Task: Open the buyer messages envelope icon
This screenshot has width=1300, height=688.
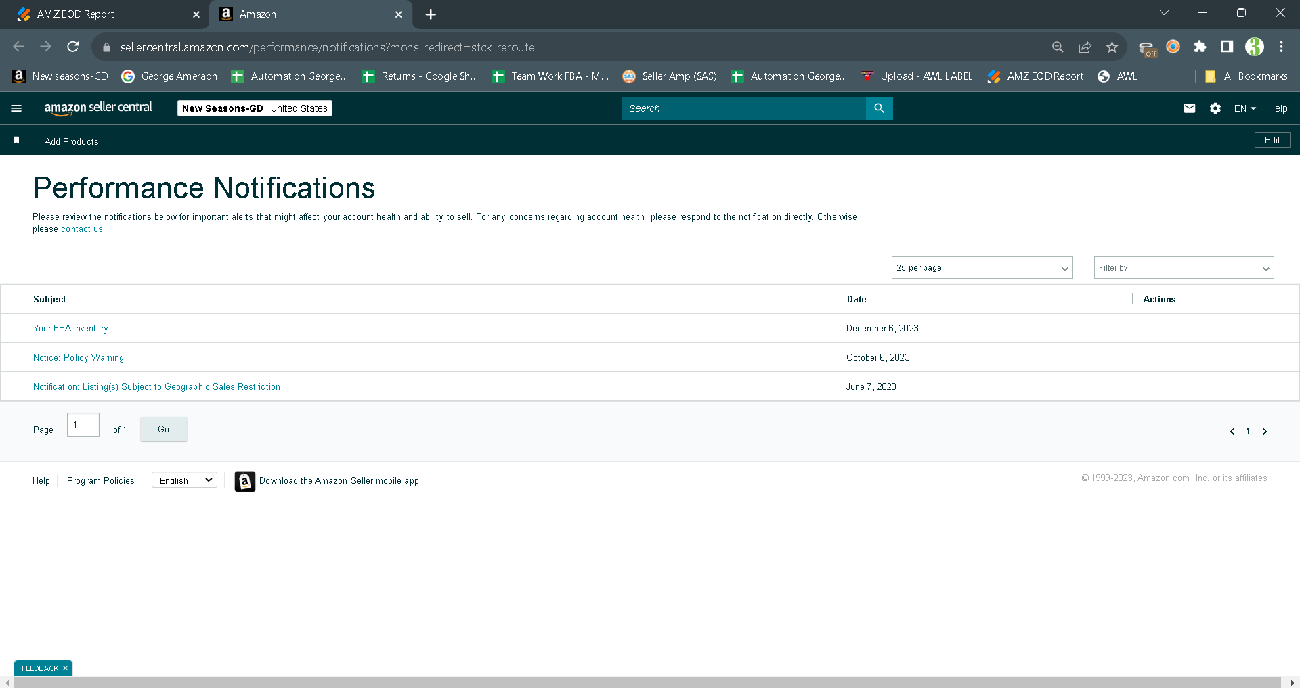Action: pos(1190,108)
